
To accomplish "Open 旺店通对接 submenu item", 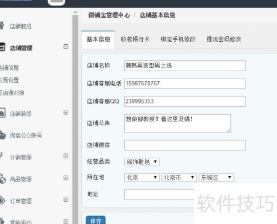I will point(12,93).
